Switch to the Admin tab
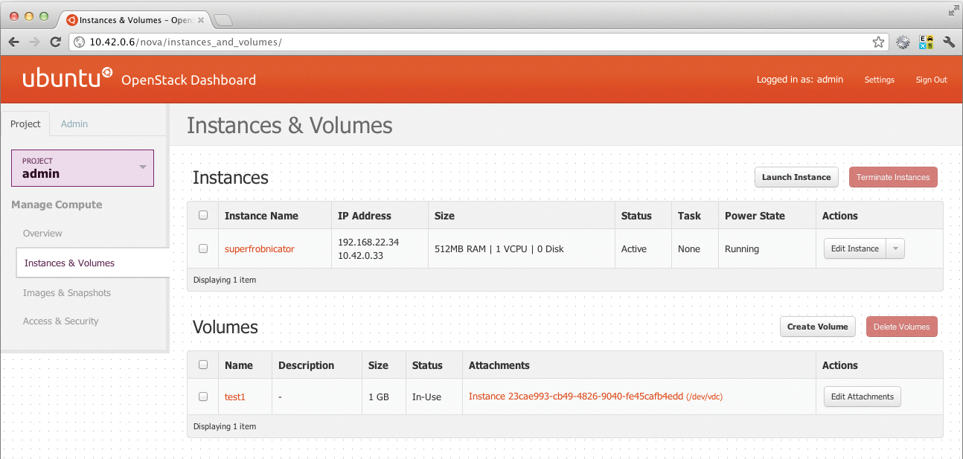The width and height of the screenshot is (963, 459). click(74, 123)
